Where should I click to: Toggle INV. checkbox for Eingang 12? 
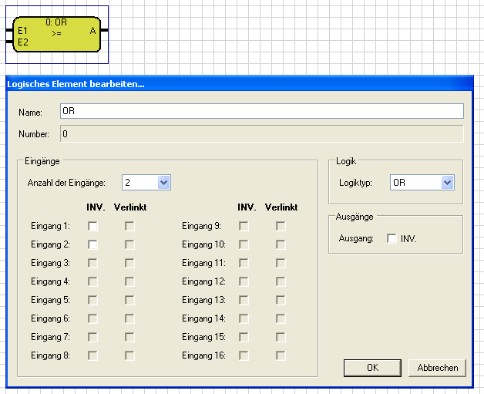click(x=244, y=281)
